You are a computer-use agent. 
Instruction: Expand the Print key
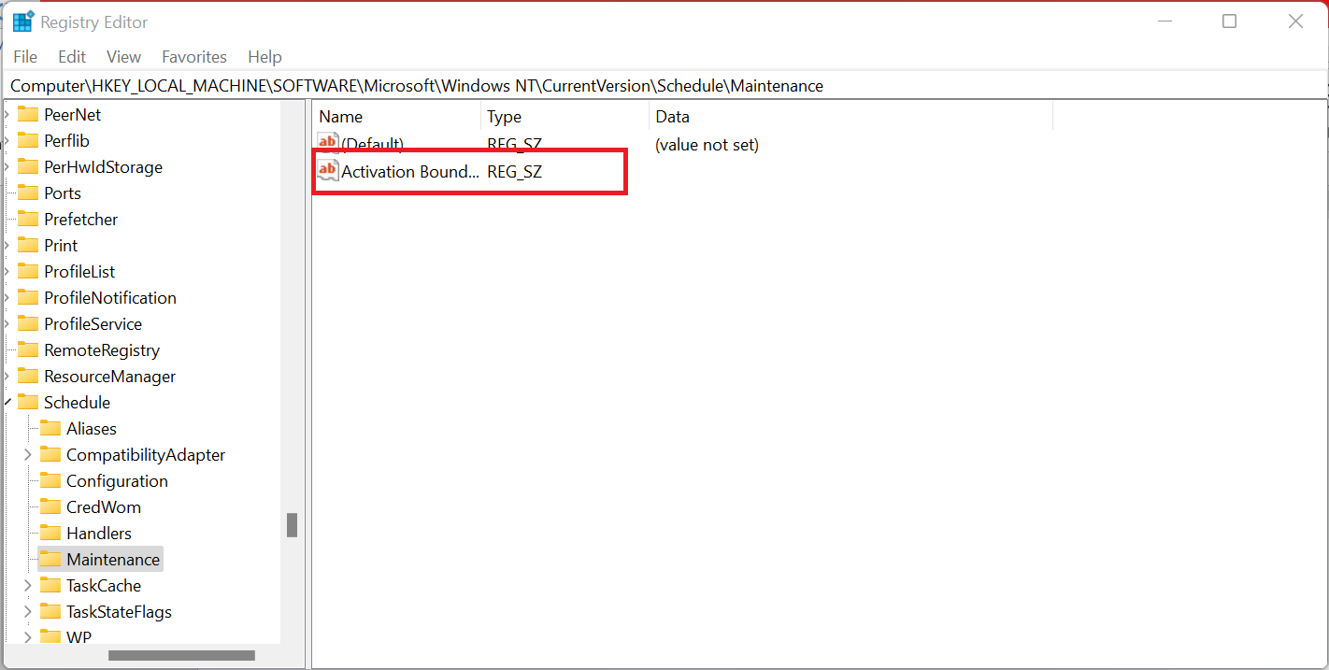[7, 246]
